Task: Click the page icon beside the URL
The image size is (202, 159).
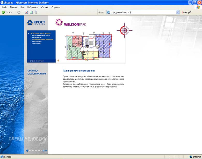Action: click(109, 12)
